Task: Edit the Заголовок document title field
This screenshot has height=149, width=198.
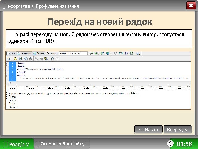Action: (73, 53)
